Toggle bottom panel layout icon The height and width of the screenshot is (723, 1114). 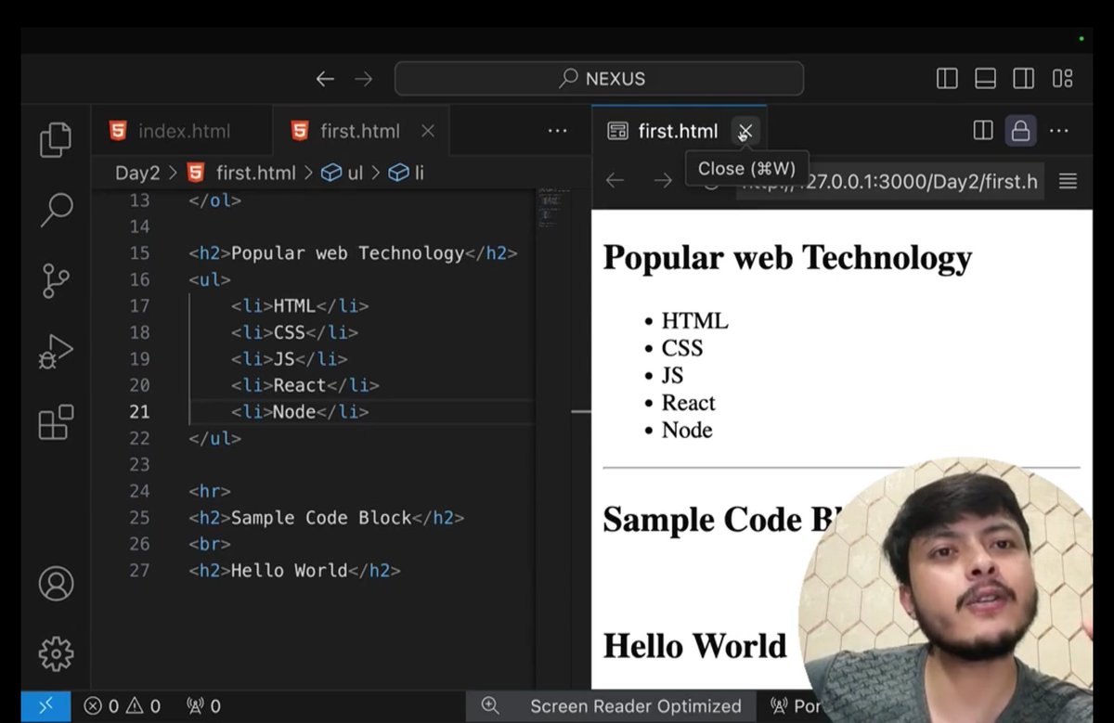tap(986, 79)
